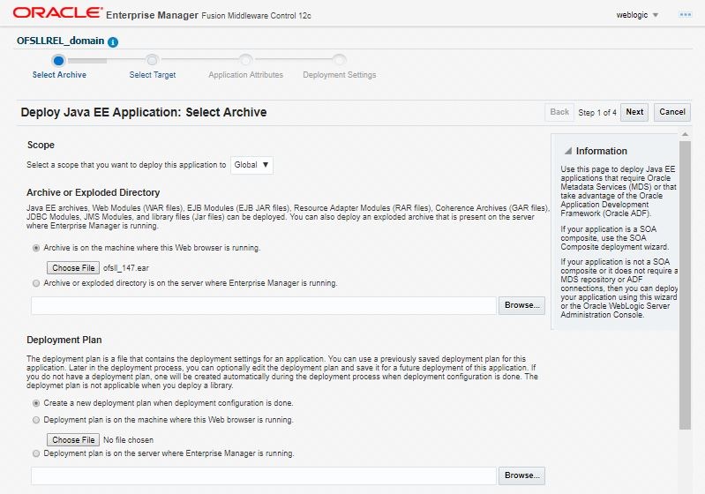The width and height of the screenshot is (705, 494).
Task: Click the Next button
Action: (x=634, y=112)
